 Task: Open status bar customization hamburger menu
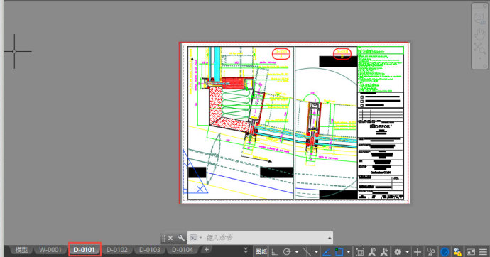483,252
